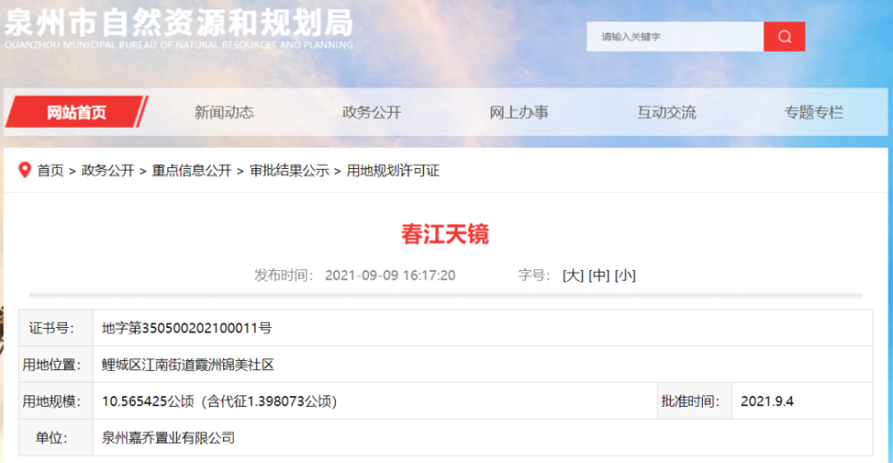Set font size to large [大]
Screen dimensions: 893x463
(573, 275)
